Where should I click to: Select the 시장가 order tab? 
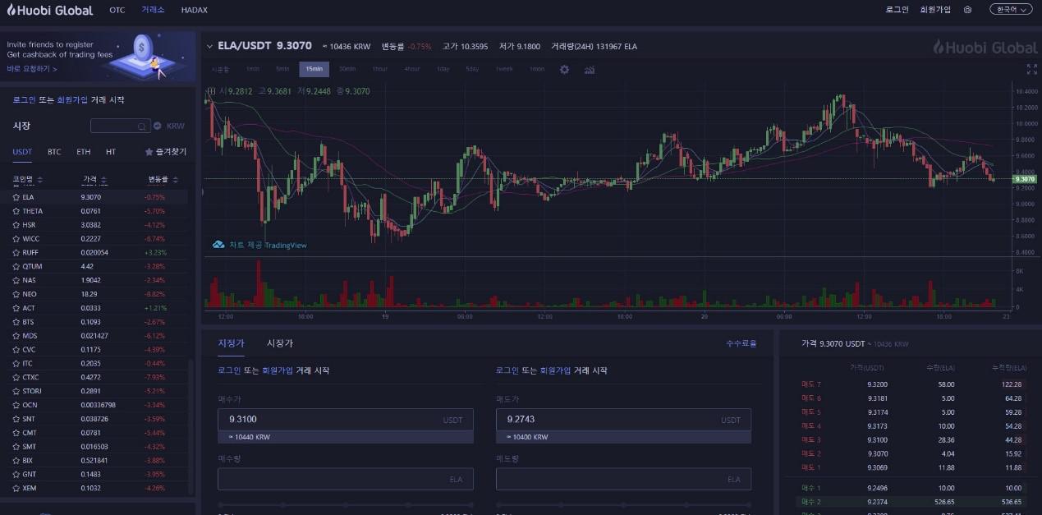pyautogui.click(x=280, y=343)
